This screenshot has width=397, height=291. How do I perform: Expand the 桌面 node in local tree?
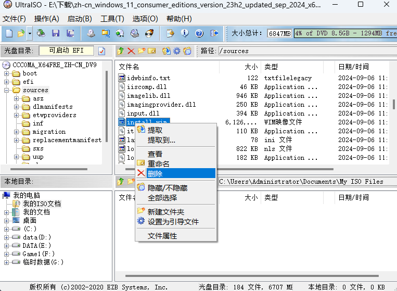7,221
